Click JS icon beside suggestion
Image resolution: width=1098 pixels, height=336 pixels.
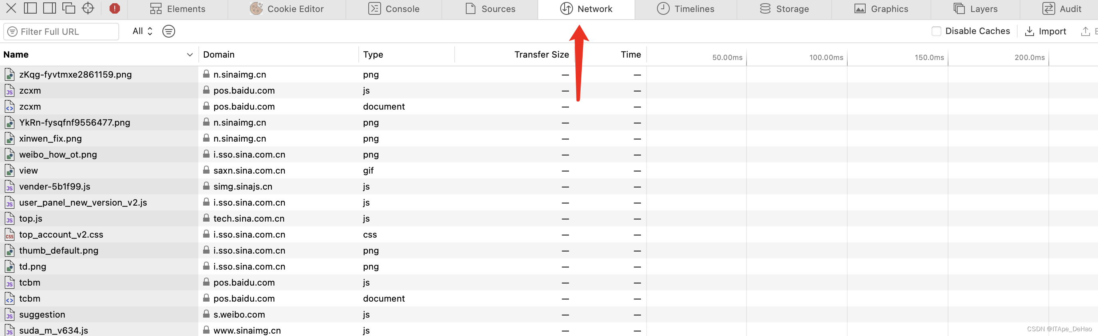(9, 315)
